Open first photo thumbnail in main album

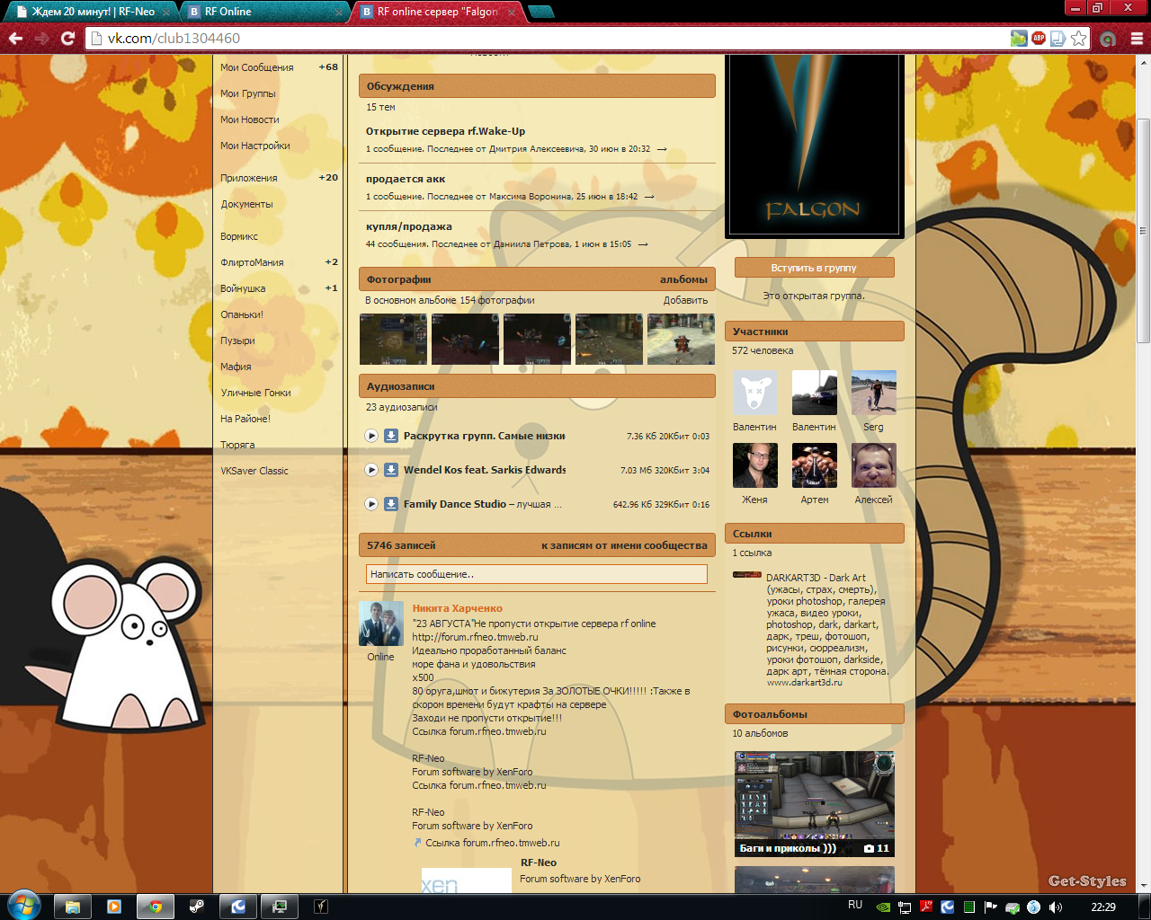(x=393, y=339)
